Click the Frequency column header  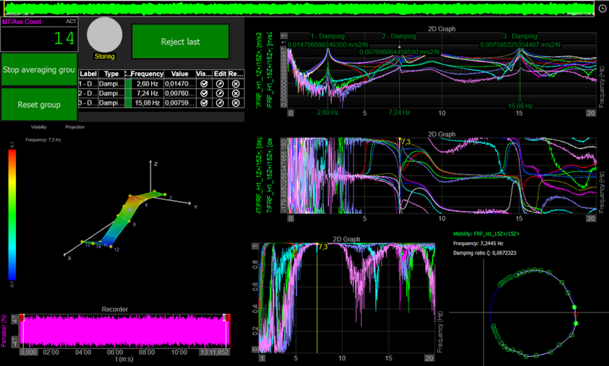coord(147,74)
